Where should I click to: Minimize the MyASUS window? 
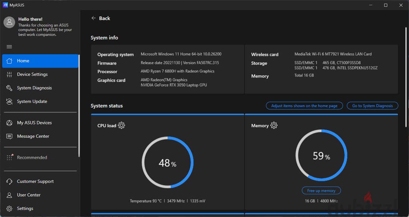(371, 5)
